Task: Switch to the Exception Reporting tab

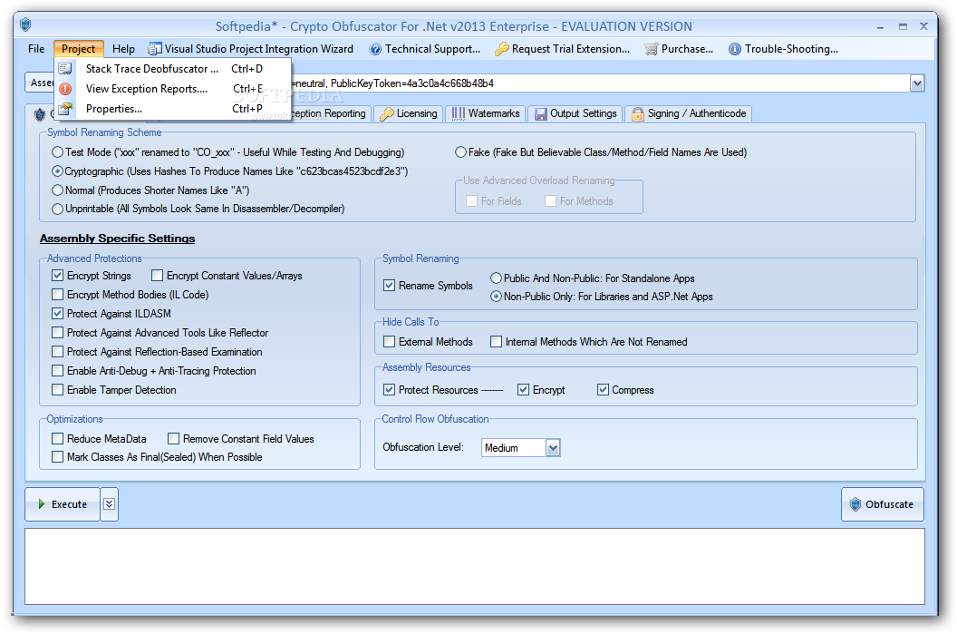Action: 331,113
